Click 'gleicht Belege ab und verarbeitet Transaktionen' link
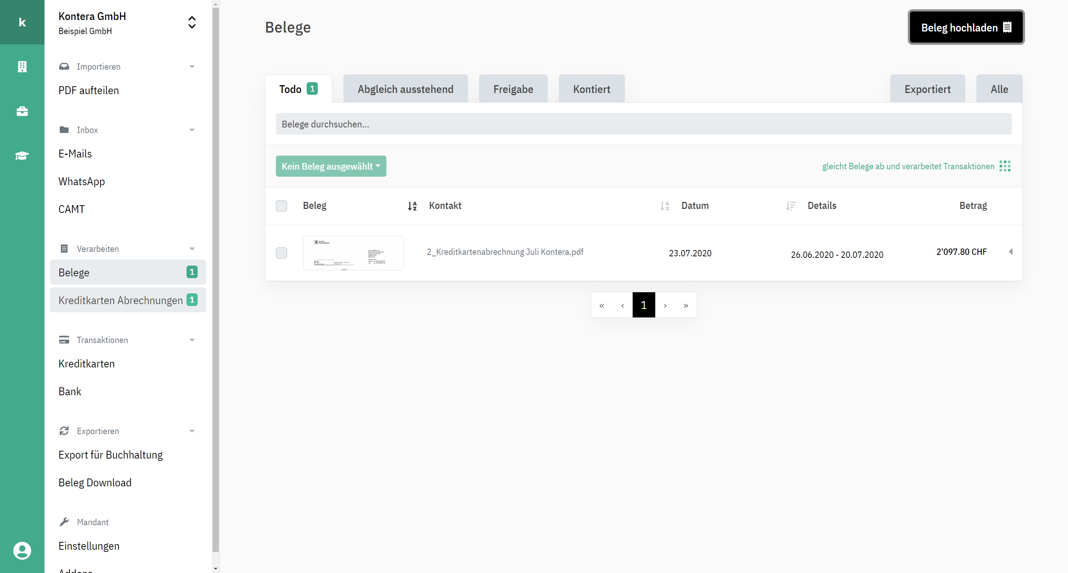1068x573 pixels. [x=908, y=166]
